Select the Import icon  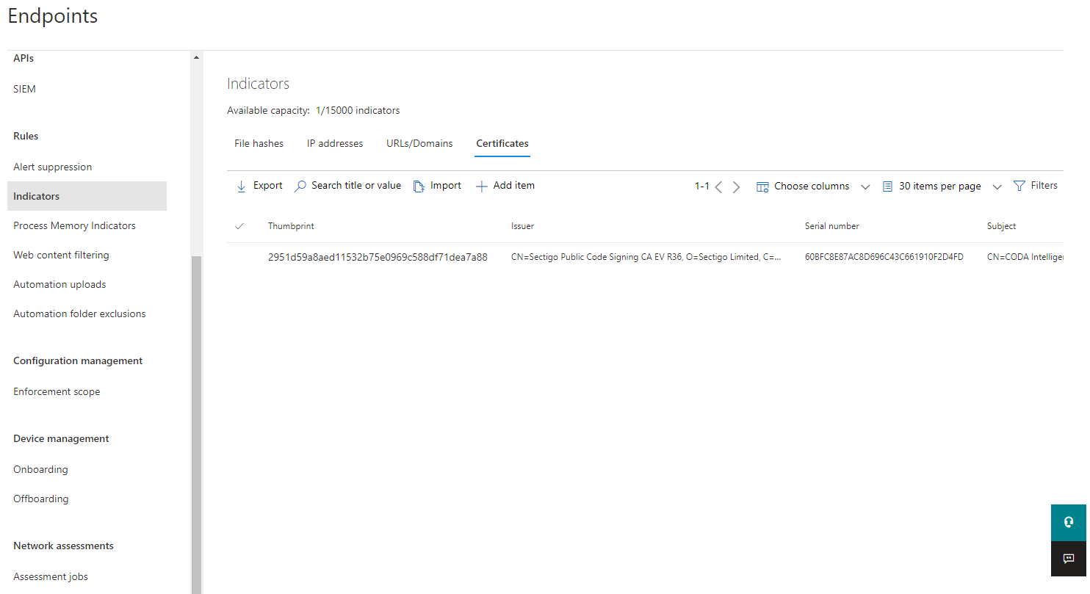417,186
